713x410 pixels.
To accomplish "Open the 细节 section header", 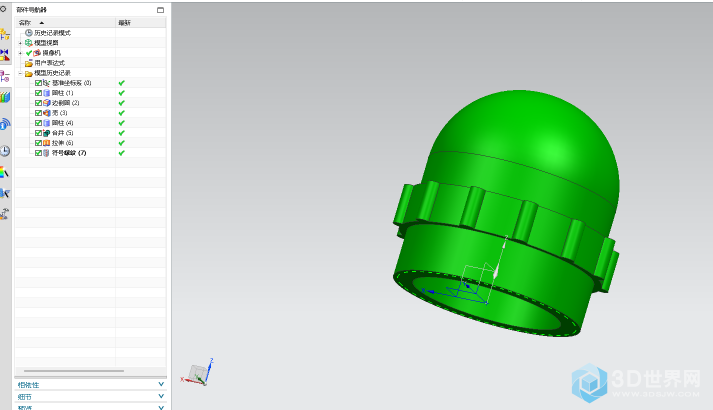I will click(90, 396).
